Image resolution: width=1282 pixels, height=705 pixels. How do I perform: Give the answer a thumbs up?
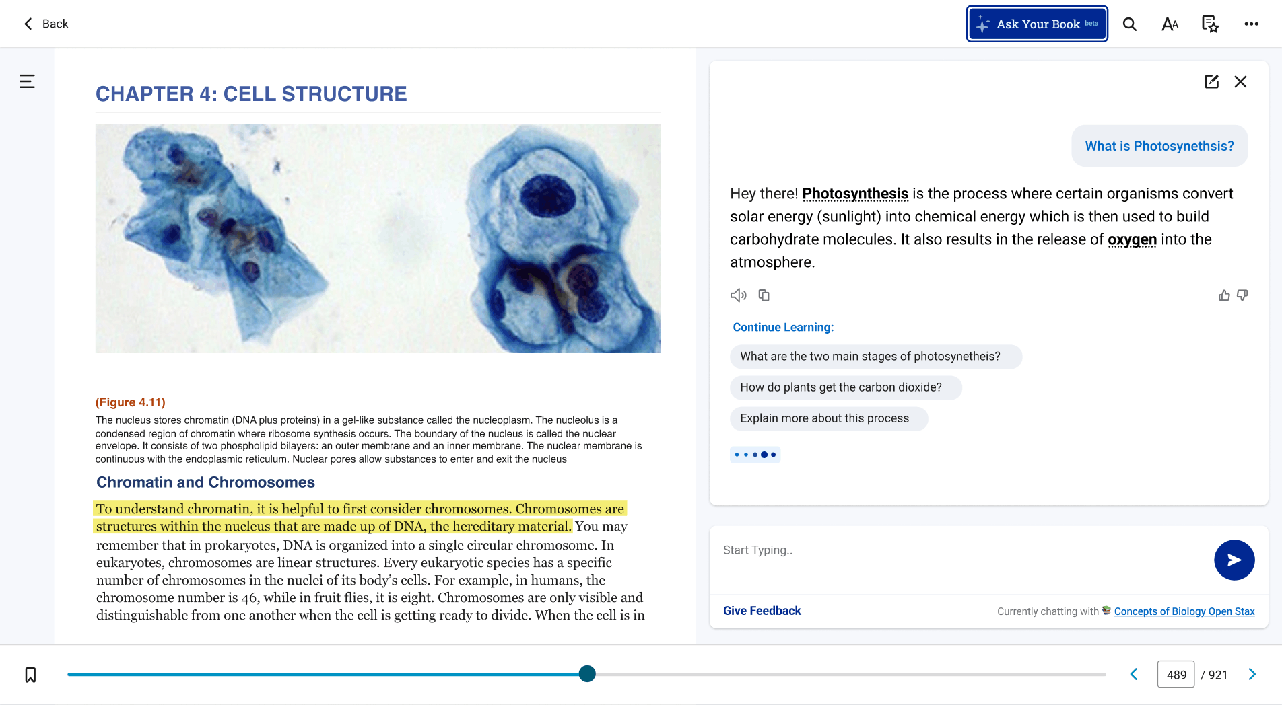(1224, 295)
